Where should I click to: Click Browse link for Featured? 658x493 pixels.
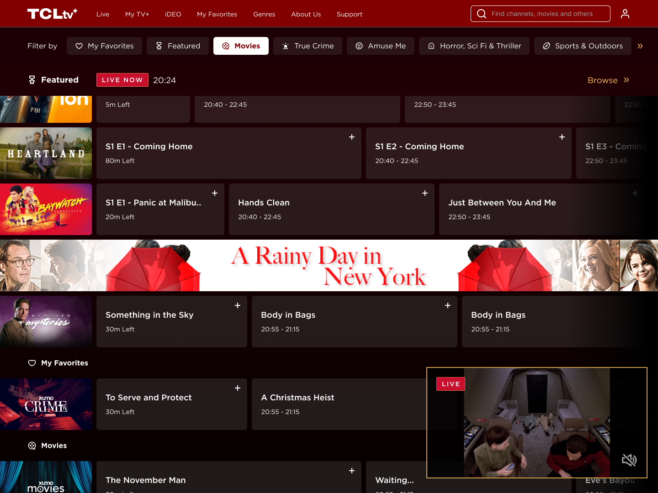[x=609, y=80]
